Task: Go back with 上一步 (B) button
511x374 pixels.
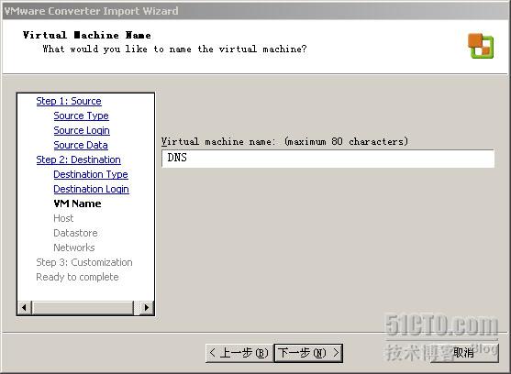Action: tap(239, 353)
